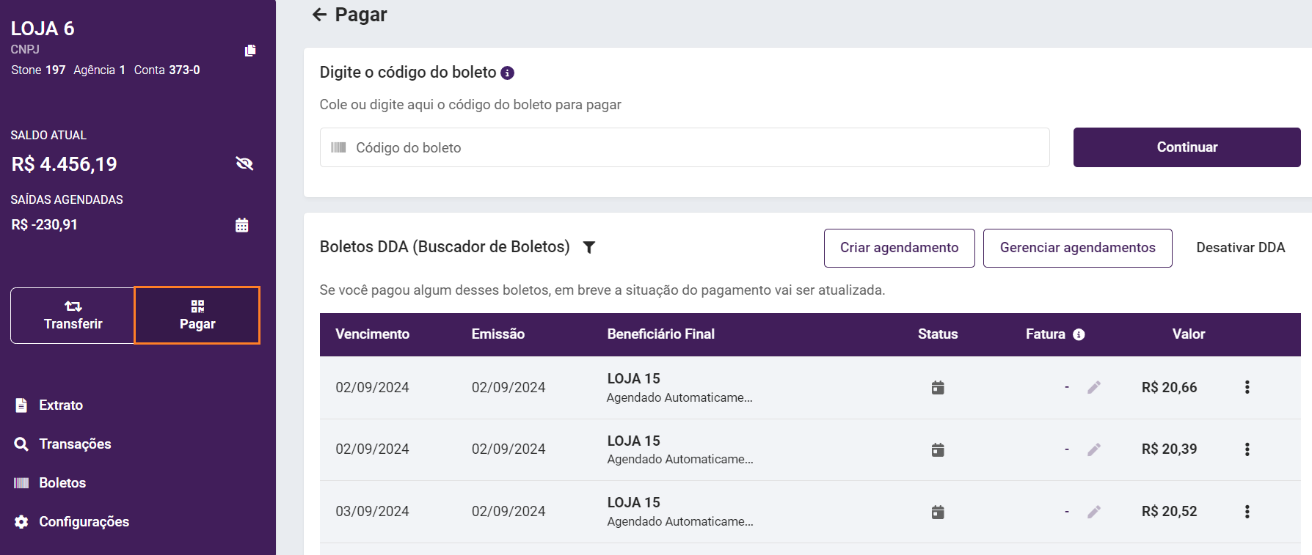Click the scheduled status icon of the R$ 20,39 row
1312x555 pixels.
click(938, 449)
